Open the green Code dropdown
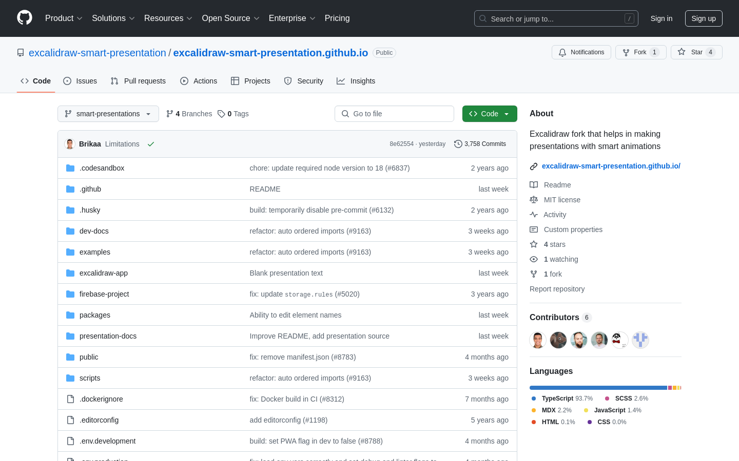This screenshot has height=461, width=739. click(x=490, y=114)
